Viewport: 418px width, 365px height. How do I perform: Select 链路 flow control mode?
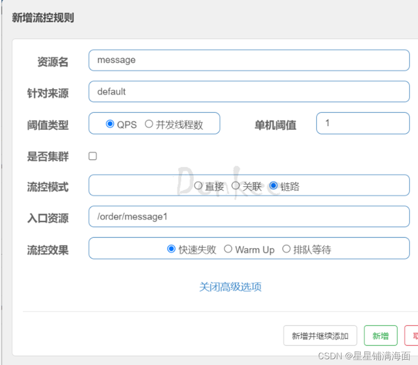click(274, 185)
